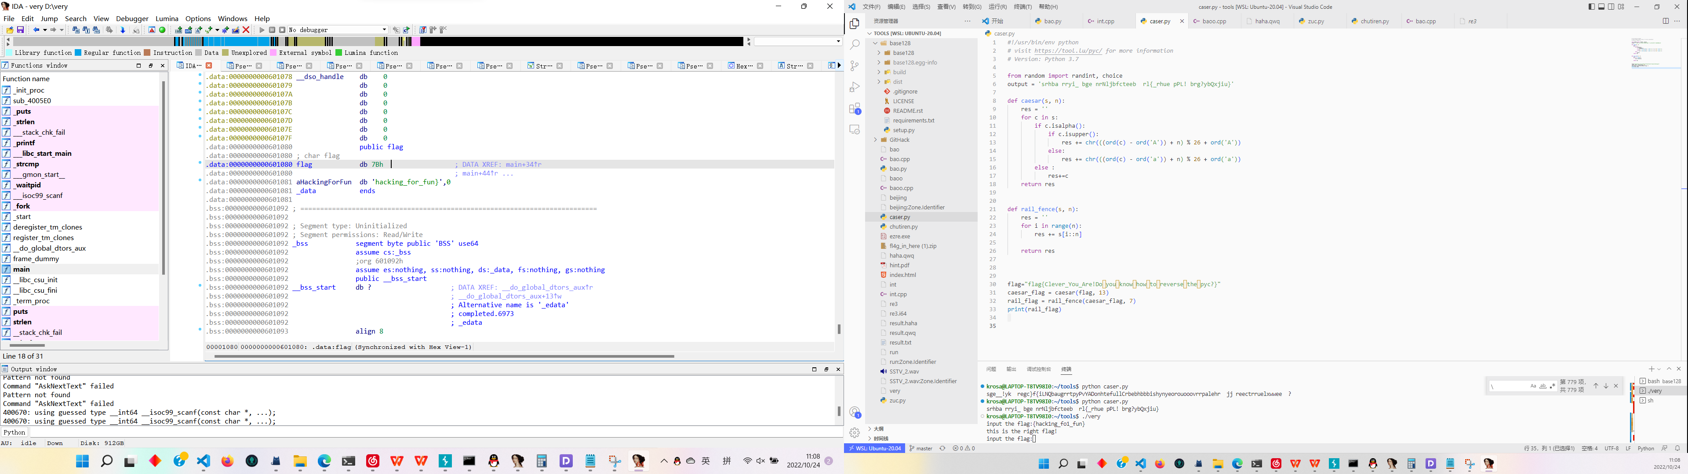Open VS Code Search activity icon
The image size is (1688, 474).
[855, 44]
